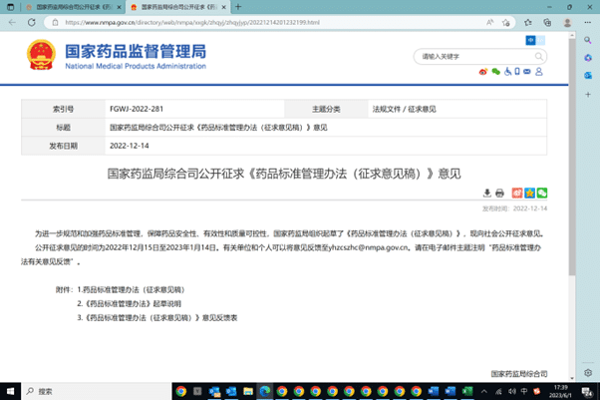Share the article to WeChat via green icon
Image resolution: width=600 pixels, height=400 pixels.
point(542,193)
